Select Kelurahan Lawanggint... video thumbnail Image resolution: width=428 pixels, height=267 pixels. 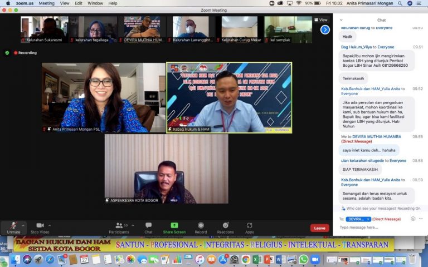coord(191,29)
